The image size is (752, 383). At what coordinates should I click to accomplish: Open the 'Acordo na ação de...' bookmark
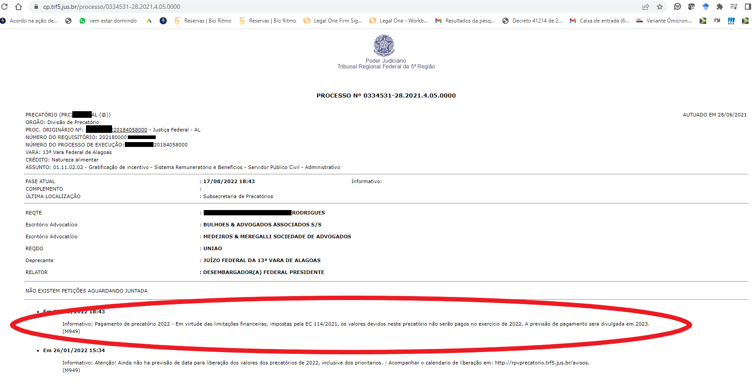coord(29,21)
